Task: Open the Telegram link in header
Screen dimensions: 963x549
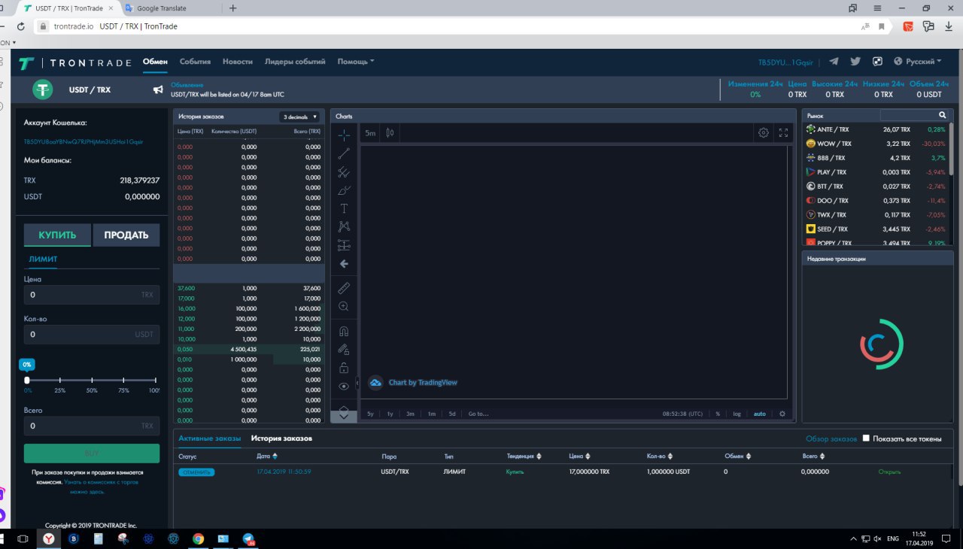Action: tap(834, 62)
